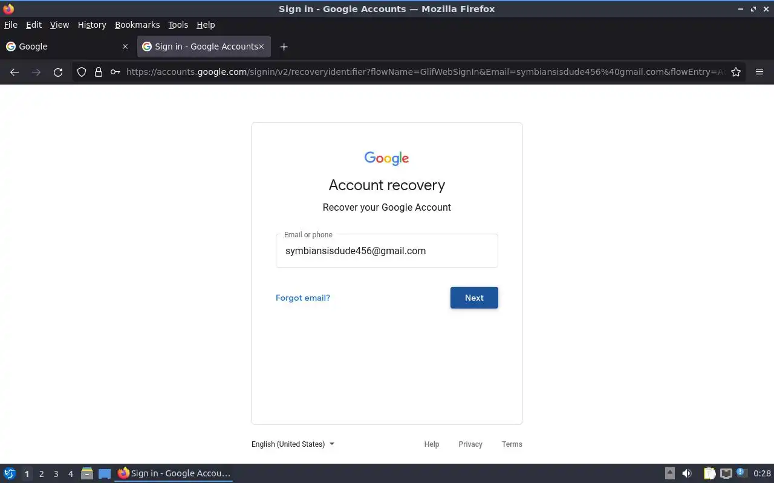Screen dimensions: 774x483
Task: Open the Tools menu
Action: pyautogui.click(x=178, y=25)
